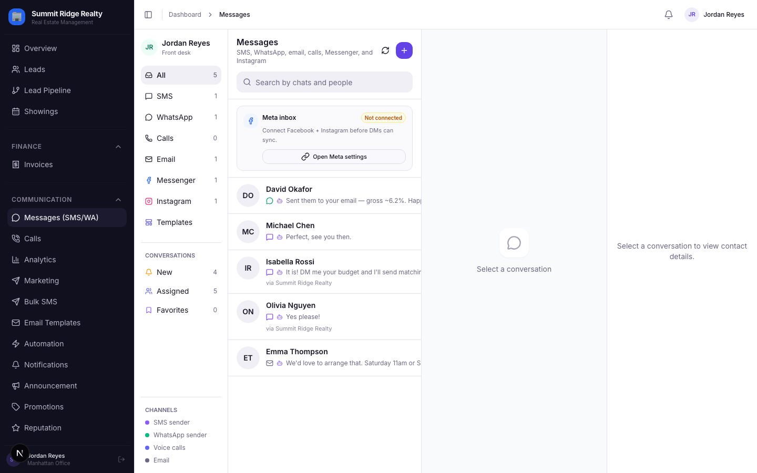Click the search chats and people field
757x473 pixels.
[324, 83]
